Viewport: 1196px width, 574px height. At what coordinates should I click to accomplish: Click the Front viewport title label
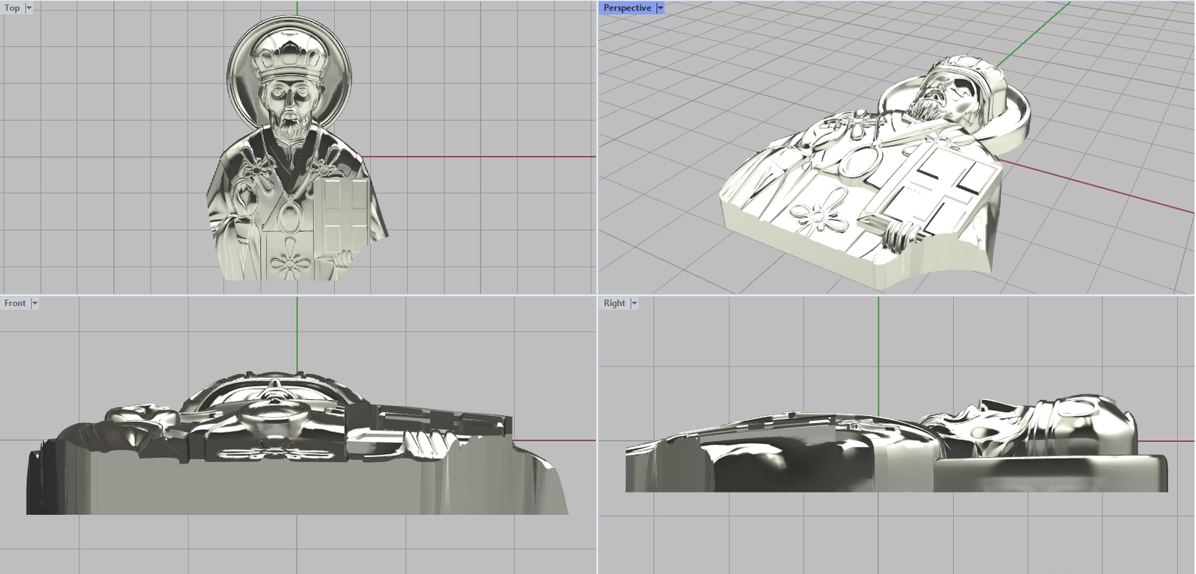point(15,303)
